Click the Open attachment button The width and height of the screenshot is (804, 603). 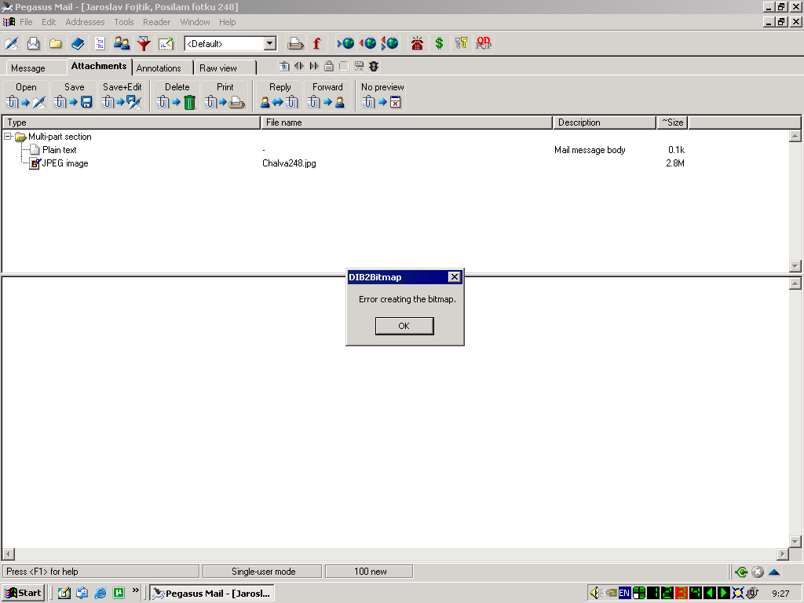coord(26,95)
